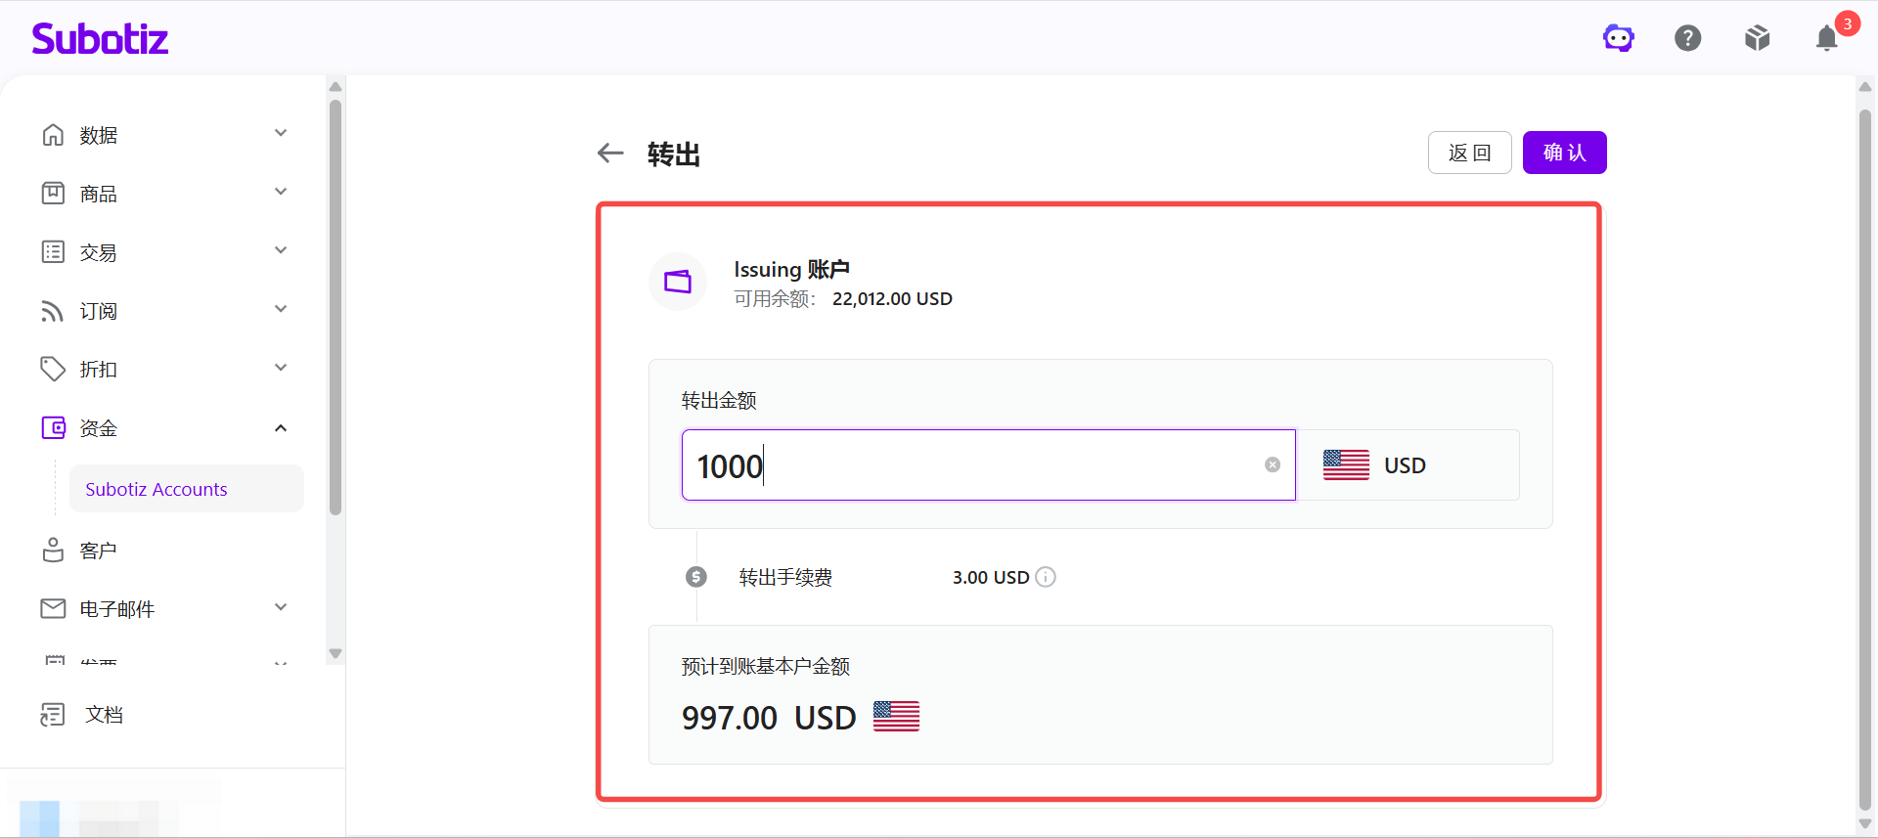This screenshot has width=1878, height=838.
Task: Open the chatbot assistant icon
Action: (1619, 38)
